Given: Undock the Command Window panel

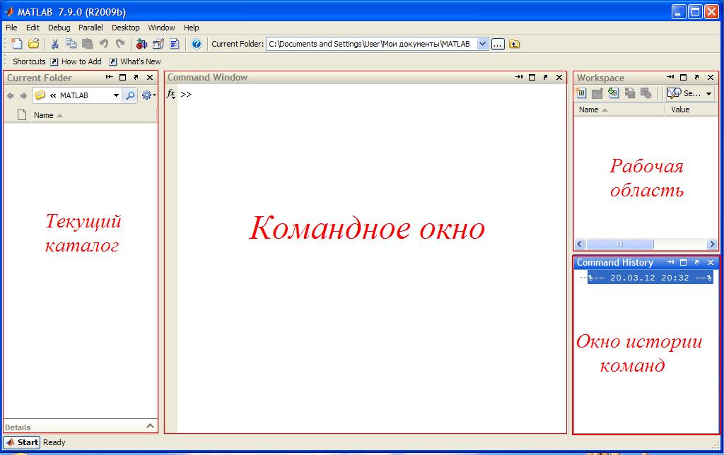Looking at the screenshot, I should point(545,78).
